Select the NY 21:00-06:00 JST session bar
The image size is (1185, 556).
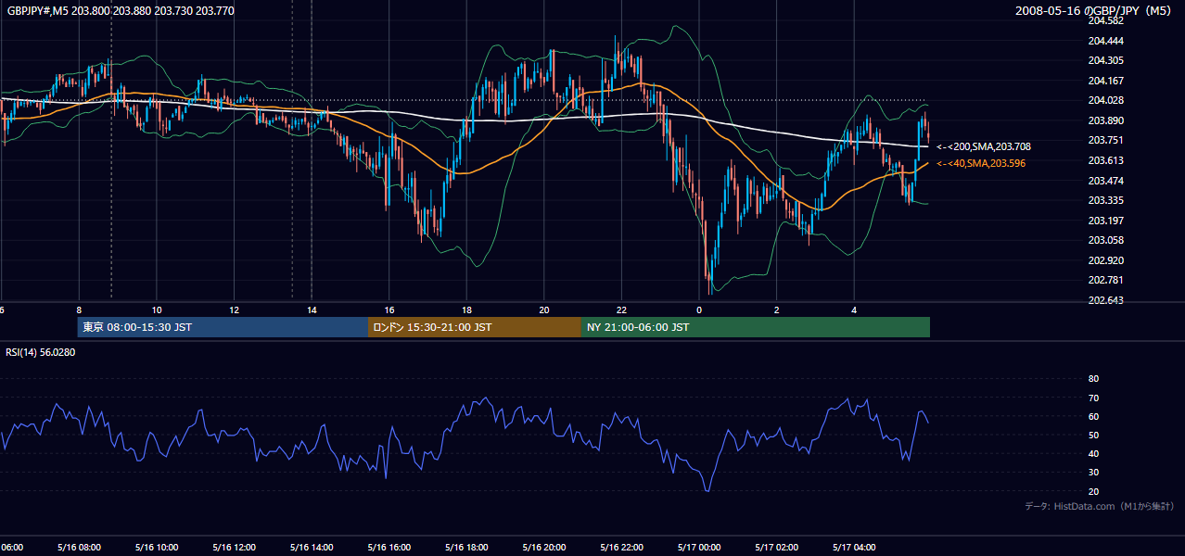(x=756, y=327)
